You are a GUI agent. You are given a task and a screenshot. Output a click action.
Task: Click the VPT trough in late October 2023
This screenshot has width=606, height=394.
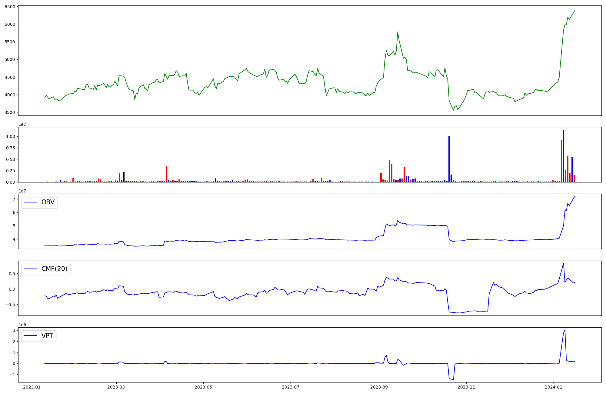click(x=453, y=379)
